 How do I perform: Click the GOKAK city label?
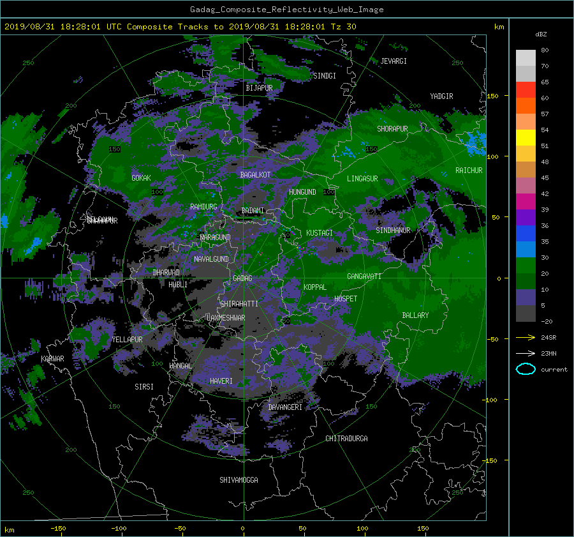pyautogui.click(x=141, y=178)
